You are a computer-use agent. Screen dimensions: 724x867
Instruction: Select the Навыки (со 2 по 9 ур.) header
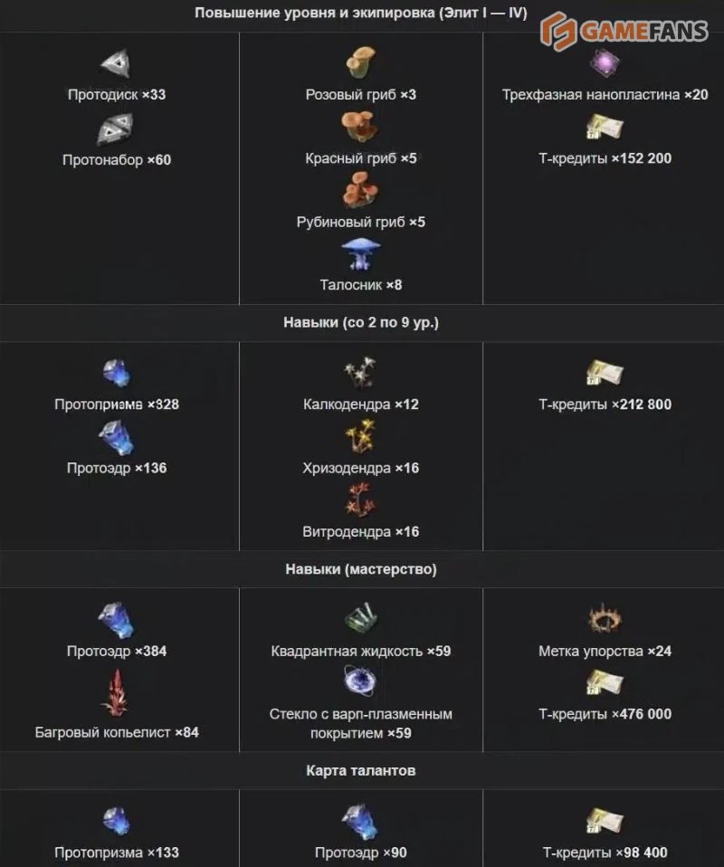click(x=361, y=322)
